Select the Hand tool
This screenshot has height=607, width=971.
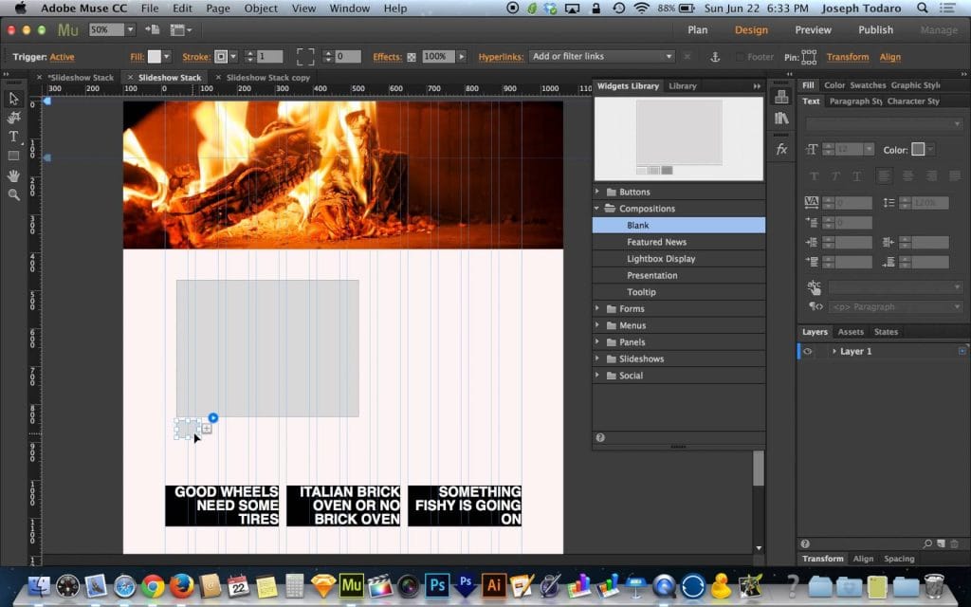14,175
